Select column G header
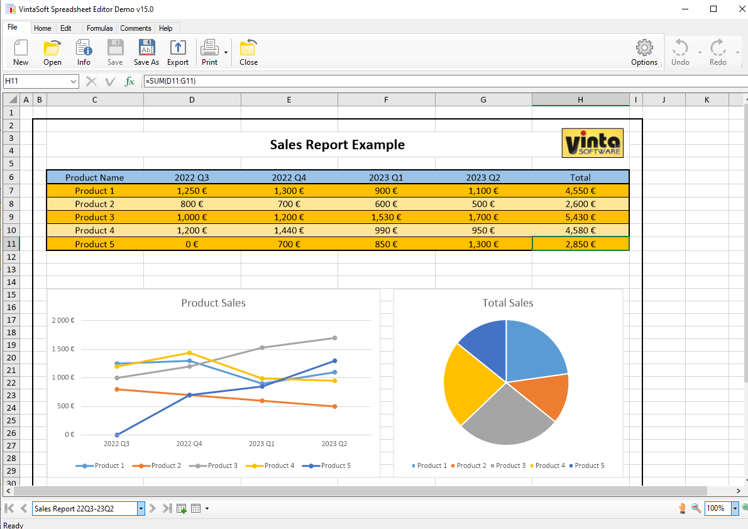The height and width of the screenshot is (529, 748). 483,99
